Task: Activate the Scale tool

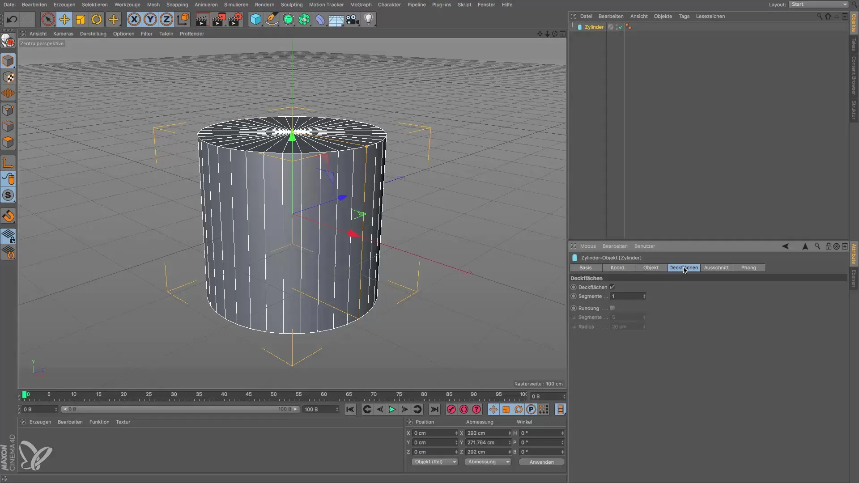Action: tap(81, 19)
